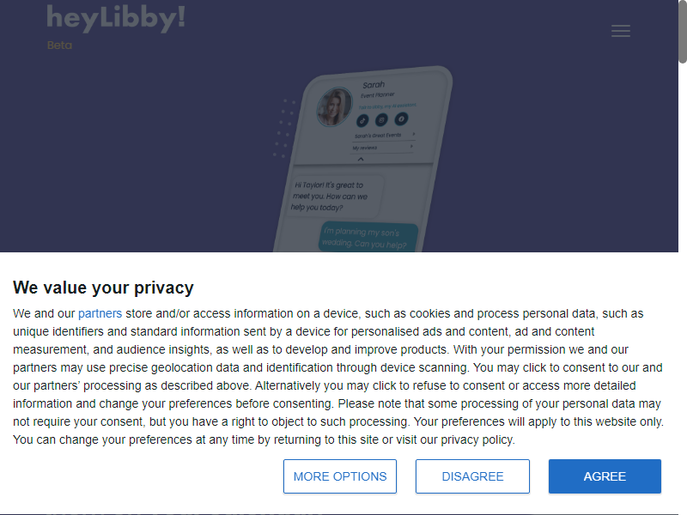The height and width of the screenshot is (515, 687).
Task: Open Sarah's Instagram icon
Action: click(x=381, y=120)
